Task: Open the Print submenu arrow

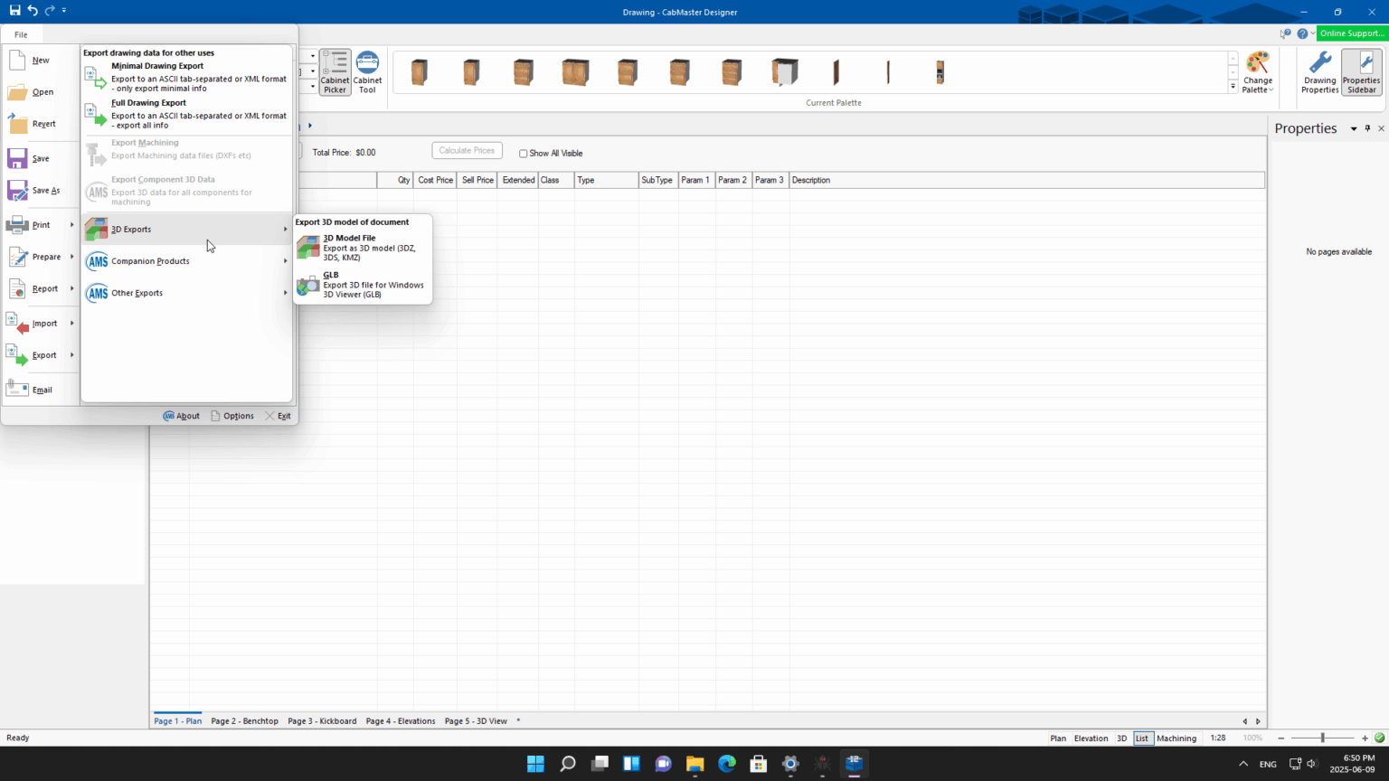Action: click(x=71, y=225)
